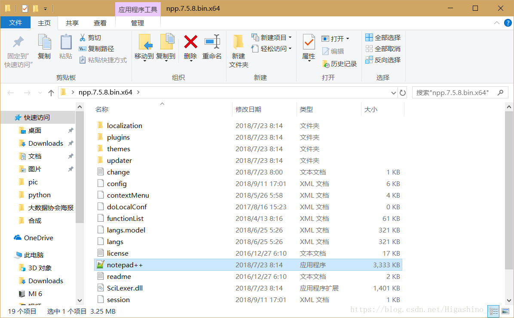Click the Back navigation arrow
Screen dimensions: 514x318
pyautogui.click(x=11, y=93)
